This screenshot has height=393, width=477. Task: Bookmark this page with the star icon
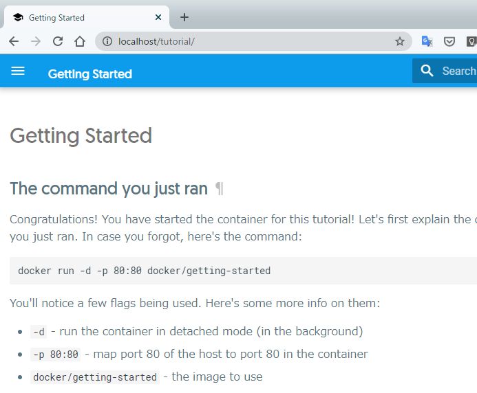coord(400,41)
